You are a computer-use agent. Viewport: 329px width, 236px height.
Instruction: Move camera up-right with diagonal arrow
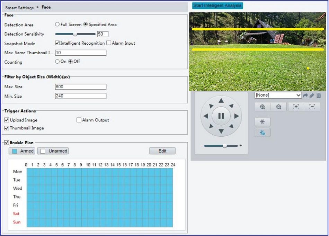point(231,106)
